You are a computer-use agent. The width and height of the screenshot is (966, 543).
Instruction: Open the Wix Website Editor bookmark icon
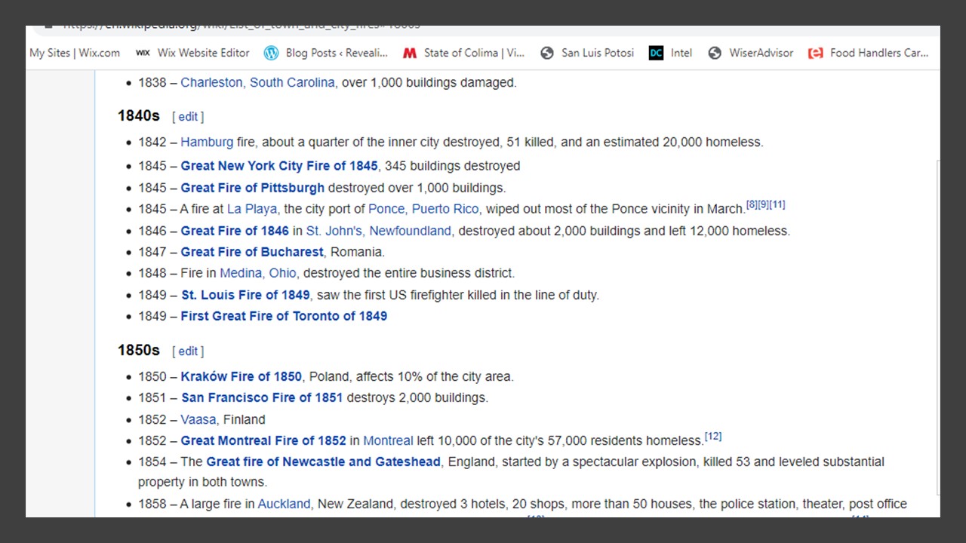(143, 53)
